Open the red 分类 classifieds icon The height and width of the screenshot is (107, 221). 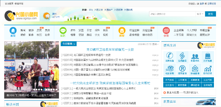(166, 30)
